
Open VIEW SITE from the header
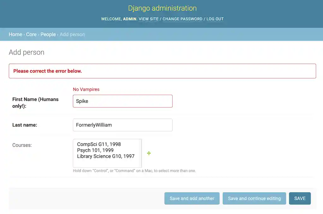[x=148, y=19]
